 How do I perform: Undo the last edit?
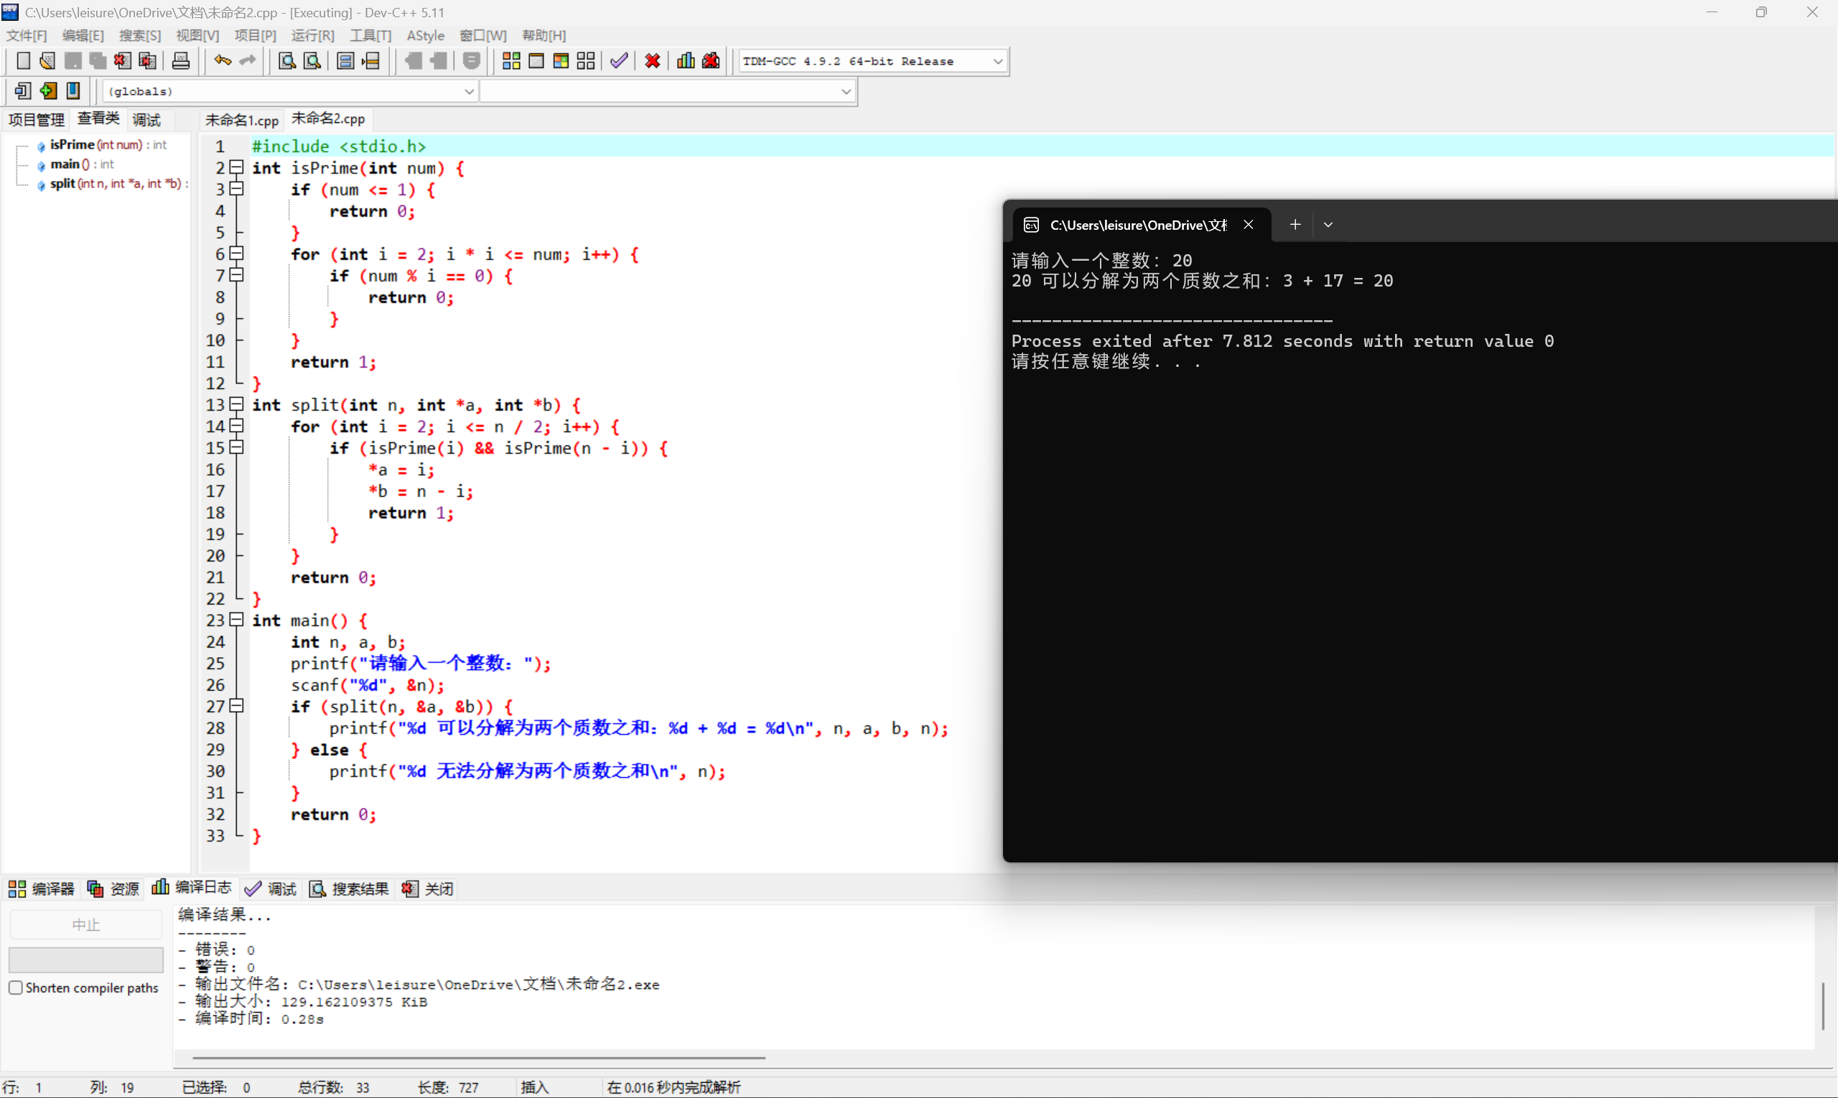click(221, 60)
